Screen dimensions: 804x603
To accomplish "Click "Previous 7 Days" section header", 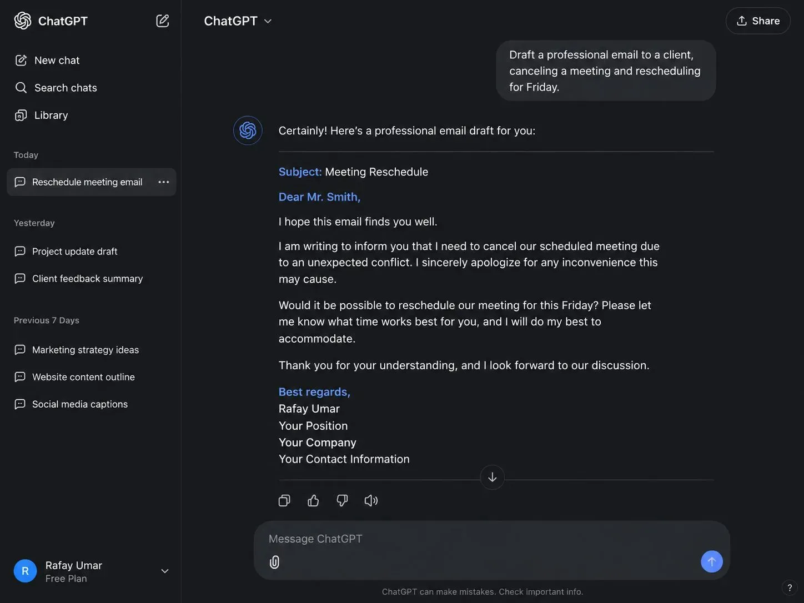I will point(47,320).
